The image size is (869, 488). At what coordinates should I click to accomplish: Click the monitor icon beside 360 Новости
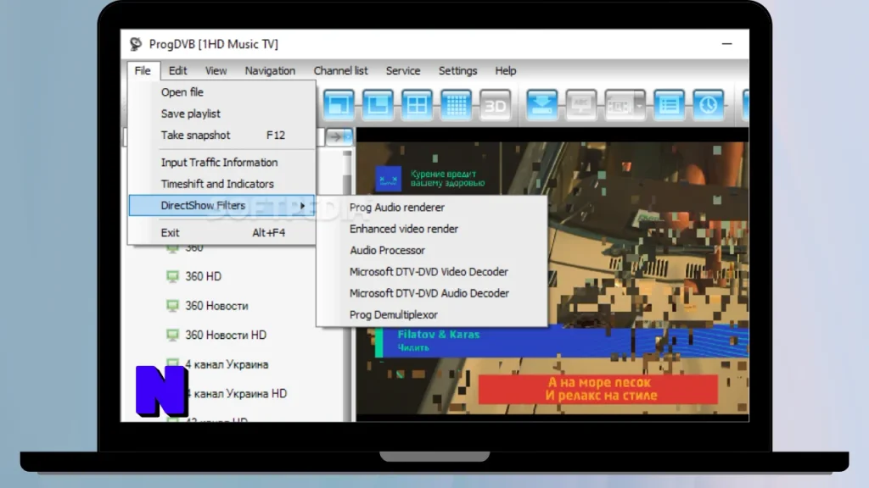coord(173,305)
